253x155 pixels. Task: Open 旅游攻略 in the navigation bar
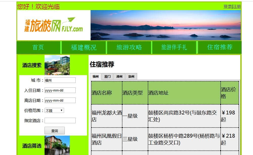point(129,47)
